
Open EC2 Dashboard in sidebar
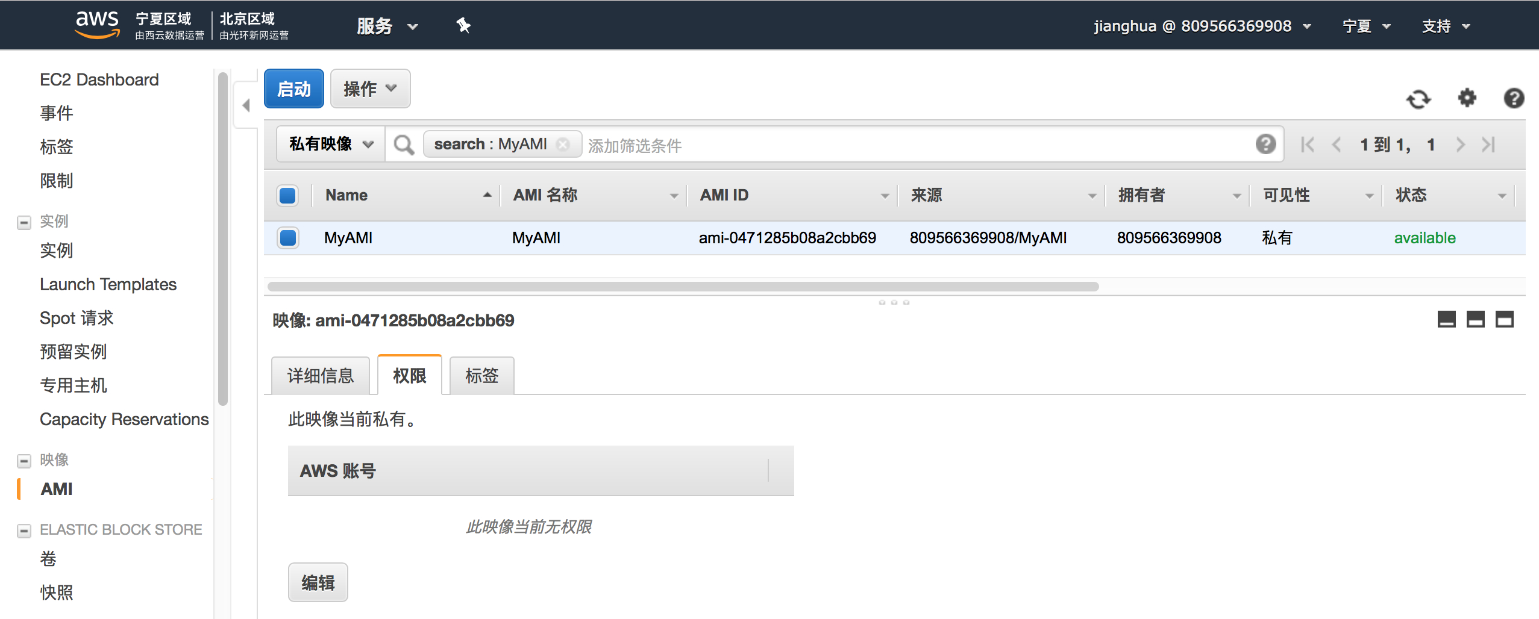point(99,79)
